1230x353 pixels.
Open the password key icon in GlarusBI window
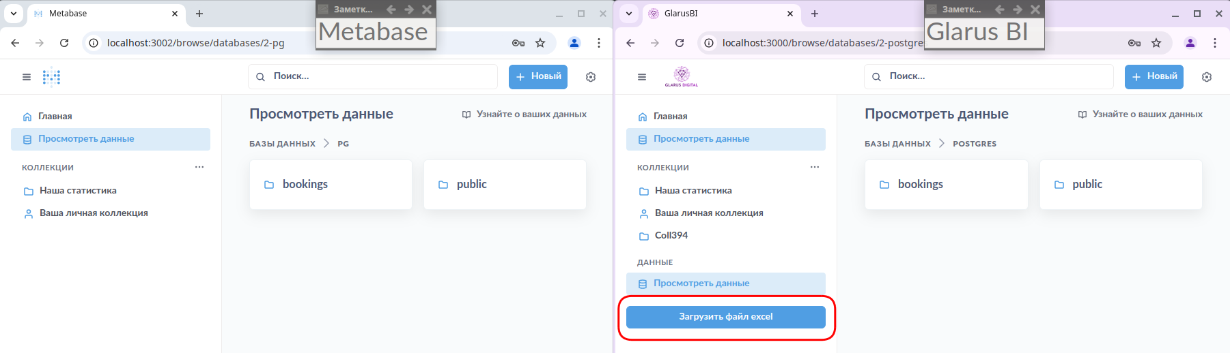tap(1134, 43)
